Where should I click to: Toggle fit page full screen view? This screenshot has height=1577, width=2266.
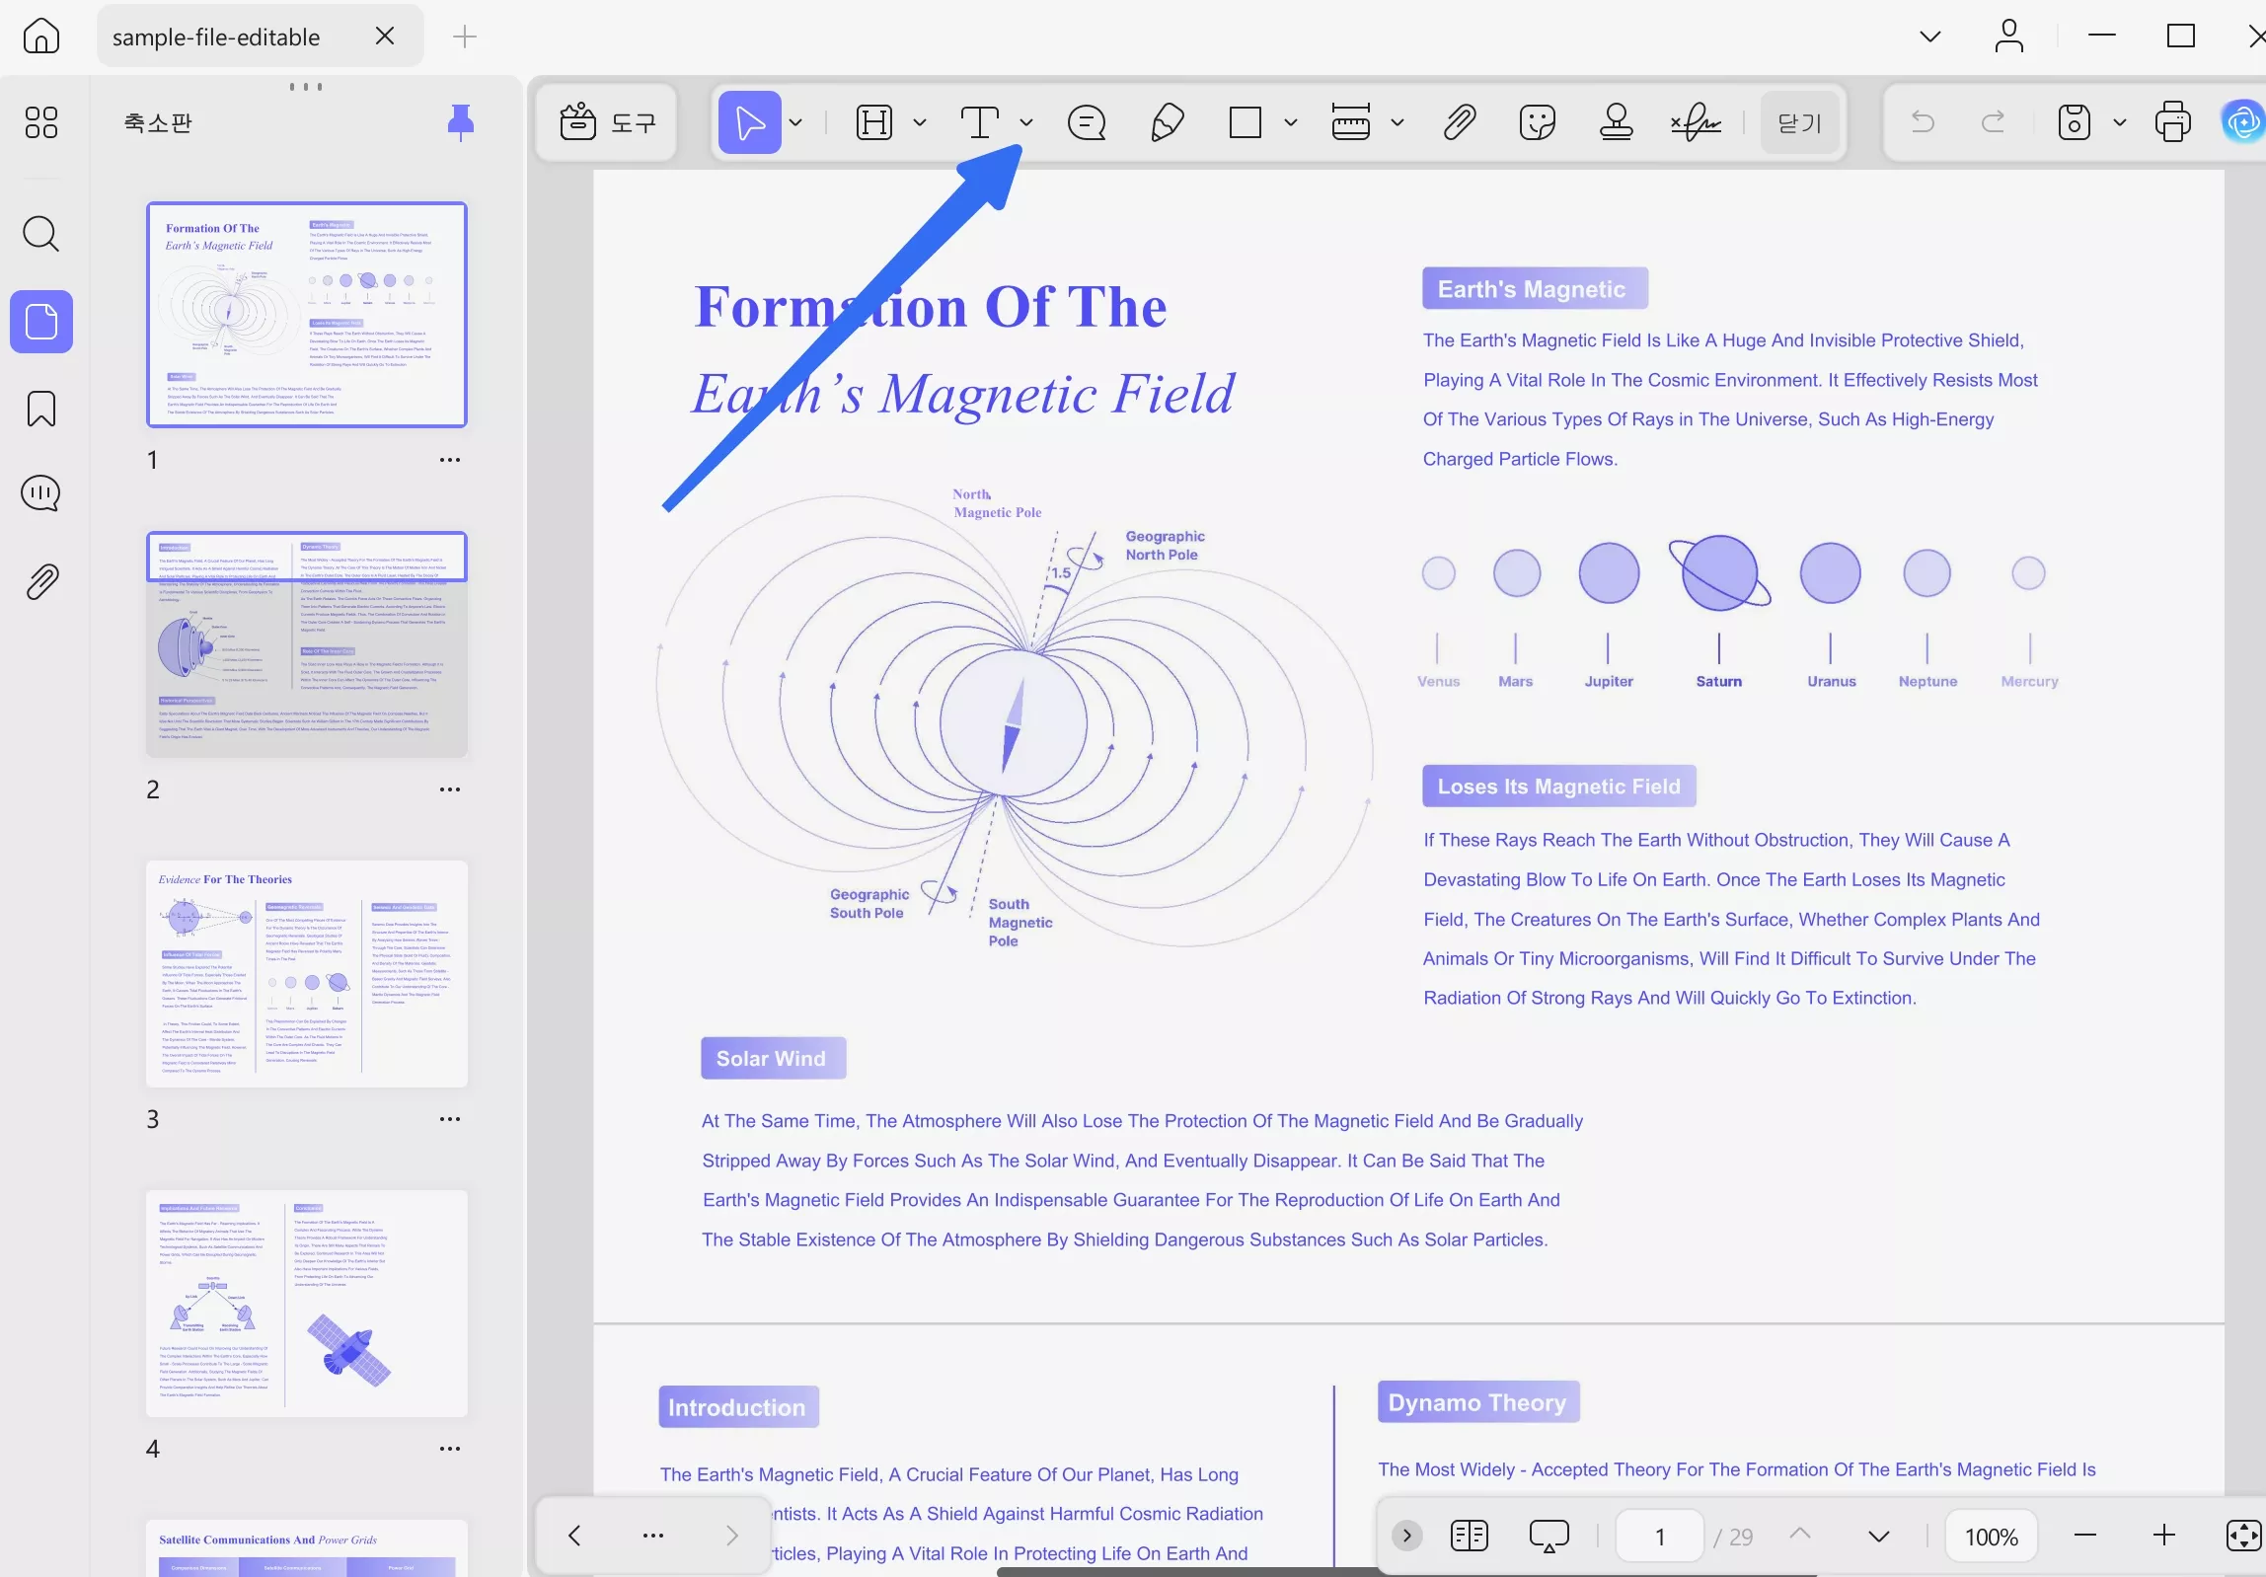[x=2242, y=1536]
